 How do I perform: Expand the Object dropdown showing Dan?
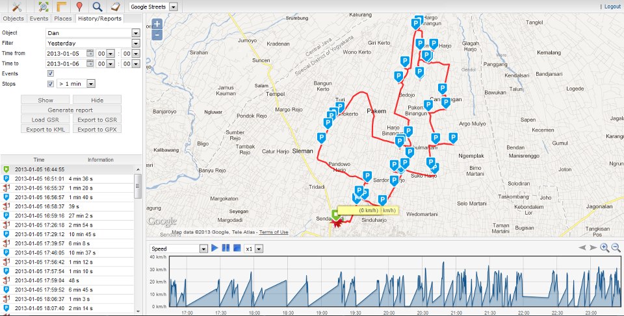136,33
